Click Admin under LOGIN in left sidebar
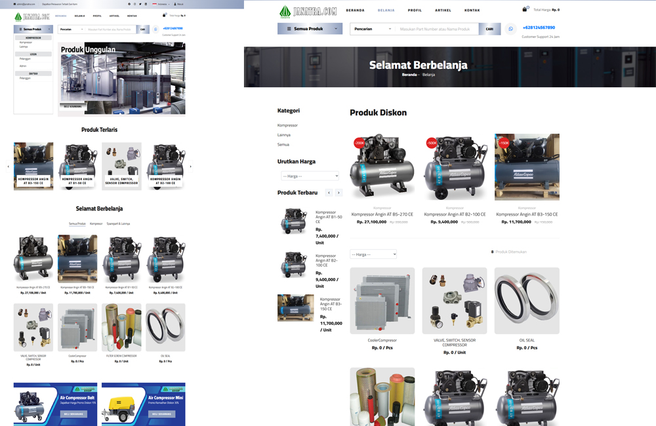 (x=23, y=66)
